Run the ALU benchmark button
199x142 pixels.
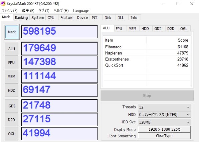click(x=12, y=49)
